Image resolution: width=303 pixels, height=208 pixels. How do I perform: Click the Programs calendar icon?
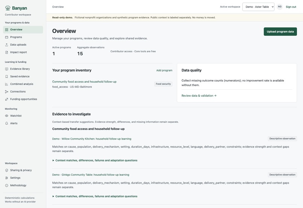(x=6, y=37)
